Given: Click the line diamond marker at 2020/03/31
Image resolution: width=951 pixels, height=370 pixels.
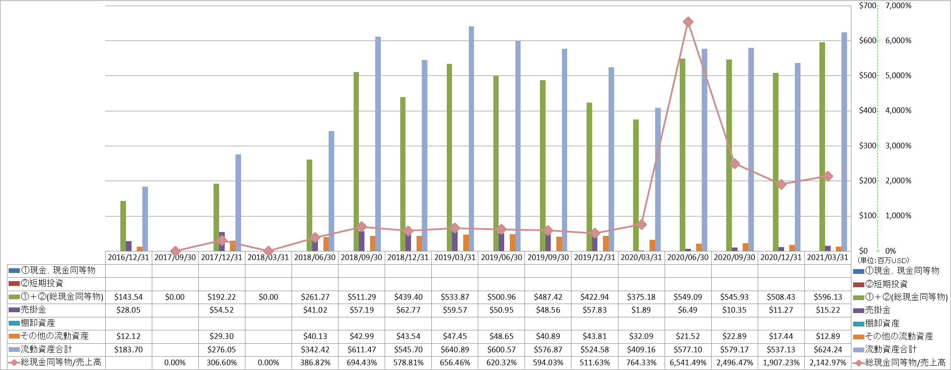Looking at the screenshot, I should pos(641,224).
